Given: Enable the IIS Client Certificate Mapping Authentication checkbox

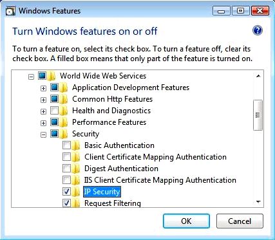Looking at the screenshot, I should [x=66, y=180].
